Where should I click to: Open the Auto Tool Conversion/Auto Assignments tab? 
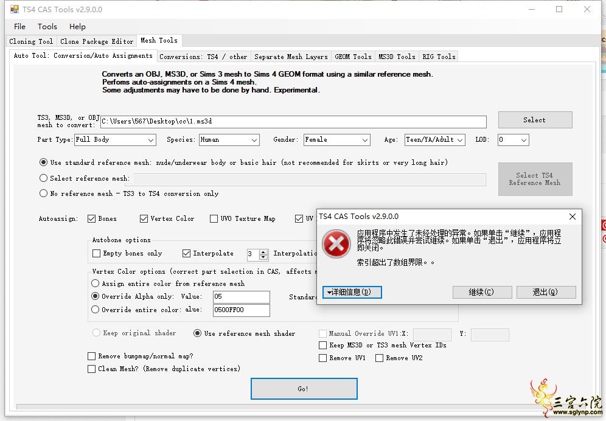[83, 56]
